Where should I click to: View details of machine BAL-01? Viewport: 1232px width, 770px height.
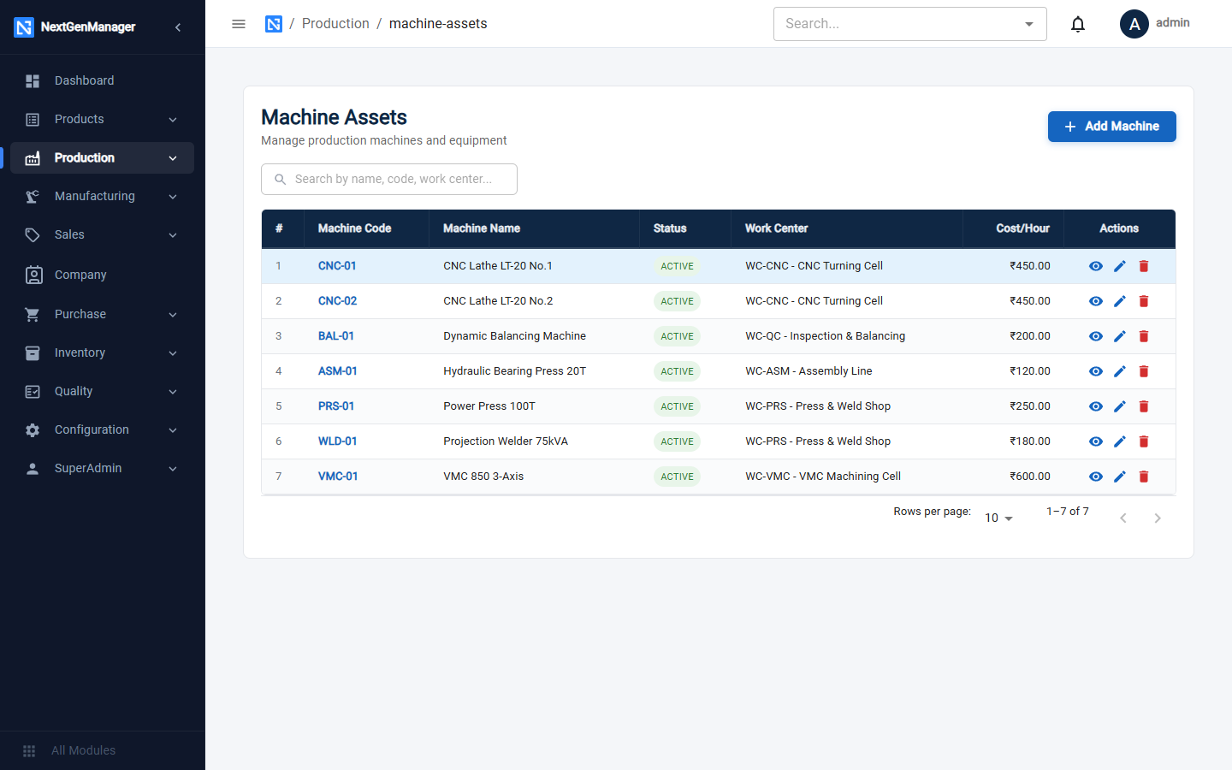(x=1095, y=336)
